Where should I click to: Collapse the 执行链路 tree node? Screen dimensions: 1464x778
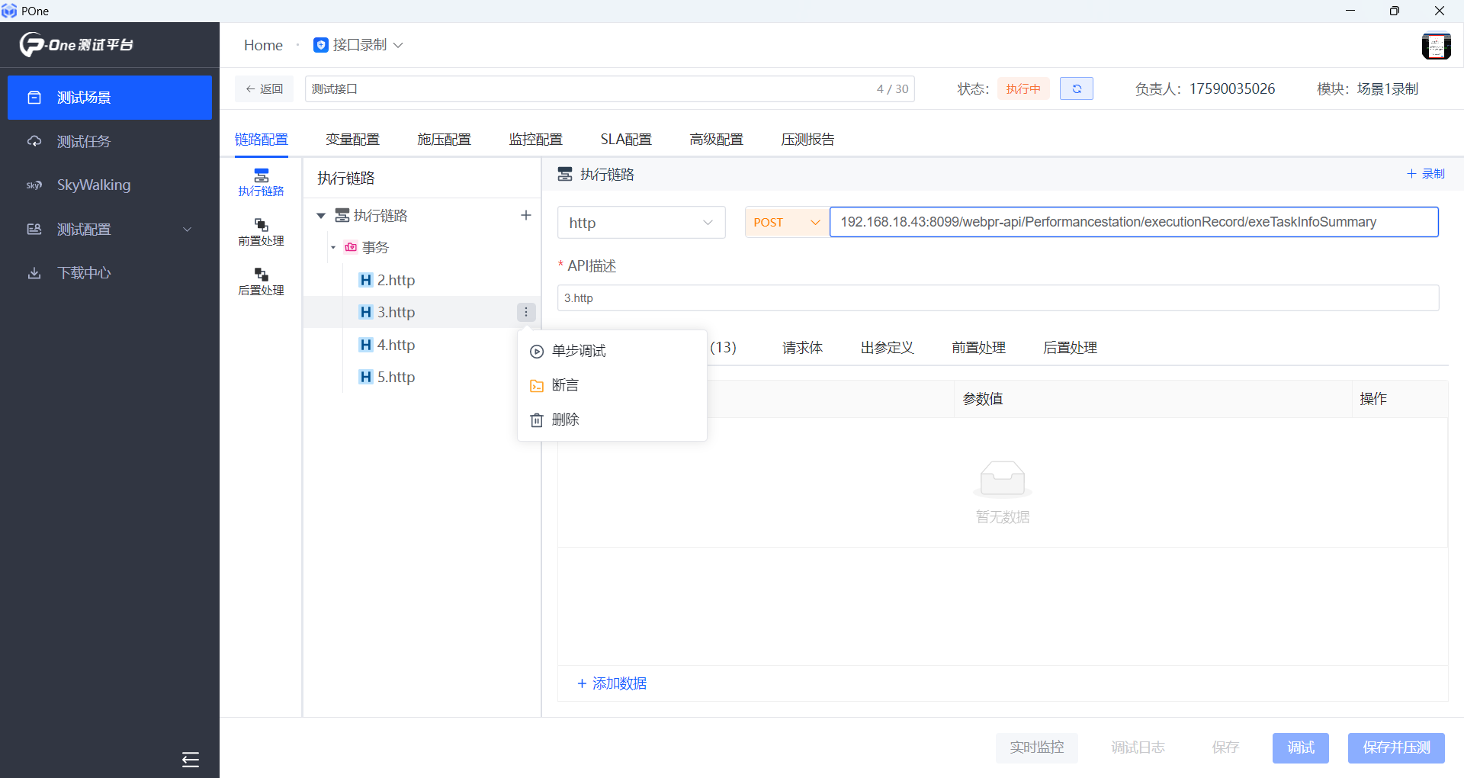click(321, 216)
